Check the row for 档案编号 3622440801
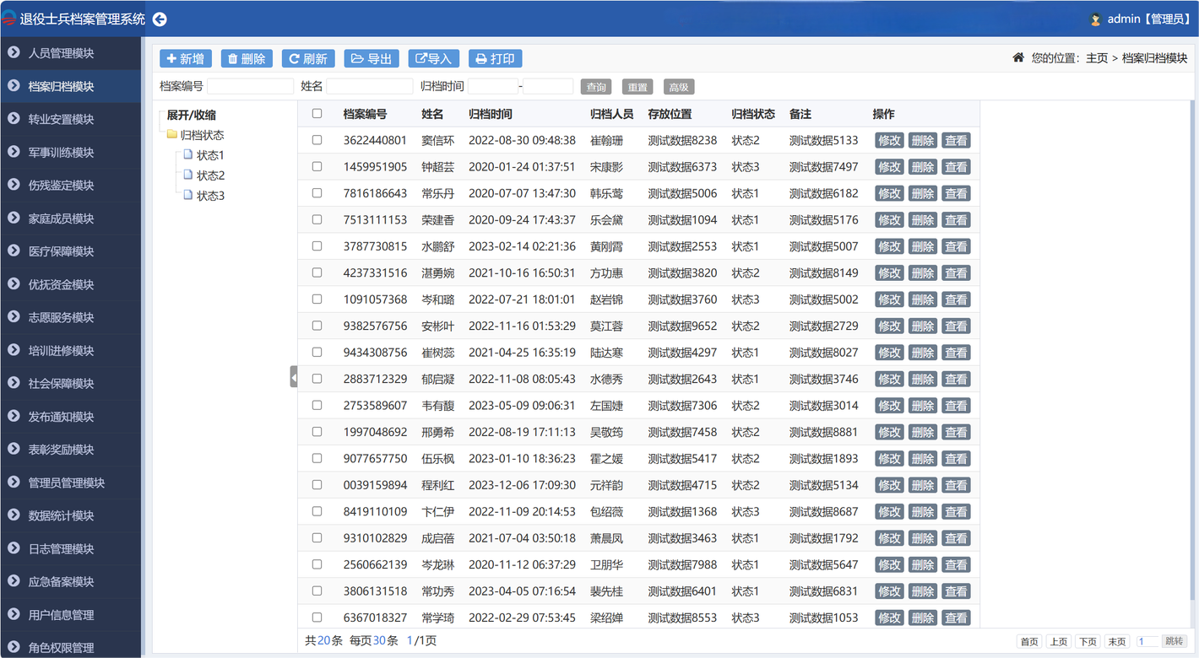Viewport: 1199px width, 658px height. [317, 140]
